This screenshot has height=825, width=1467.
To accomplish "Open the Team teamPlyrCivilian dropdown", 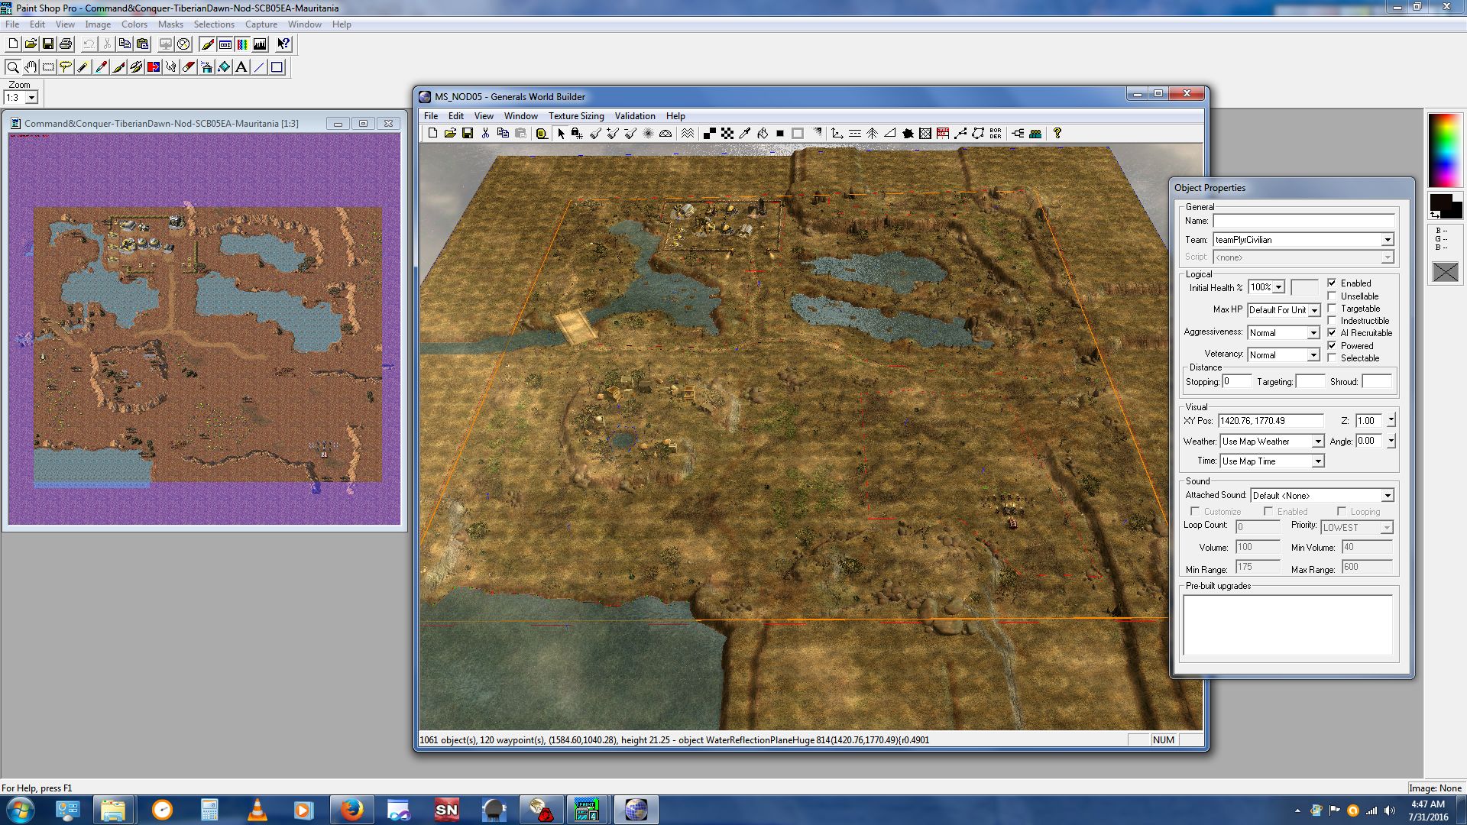I will tap(1388, 240).
